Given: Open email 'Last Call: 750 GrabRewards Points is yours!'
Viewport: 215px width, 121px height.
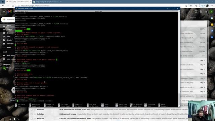Looking at the screenshot, I should pyautogui.click(x=75, y=118).
